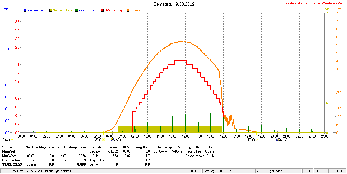Click the '00:20:06' time in status bar
The image size is (347, 174).
pos(195,171)
